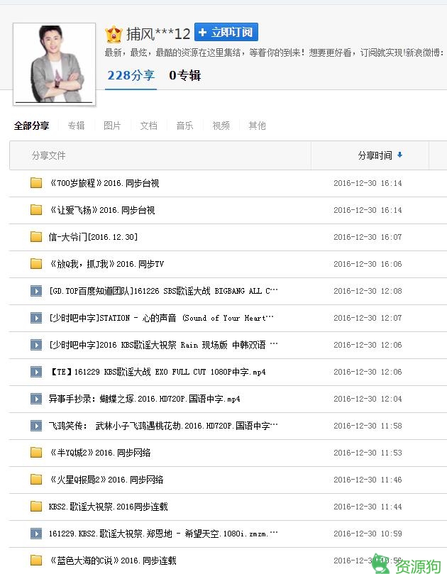Select the 文档 filter tab
This screenshot has width=447, height=574.
point(148,126)
